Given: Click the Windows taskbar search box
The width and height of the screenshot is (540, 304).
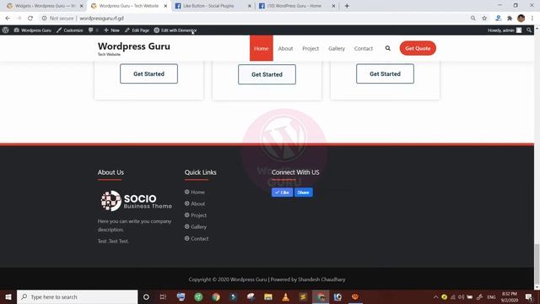Looking at the screenshot, I should click(x=77, y=296).
